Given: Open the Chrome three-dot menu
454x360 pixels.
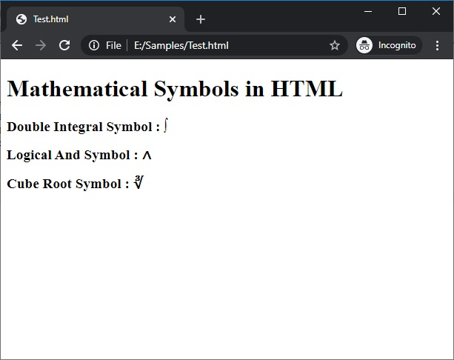Looking at the screenshot, I should (437, 45).
